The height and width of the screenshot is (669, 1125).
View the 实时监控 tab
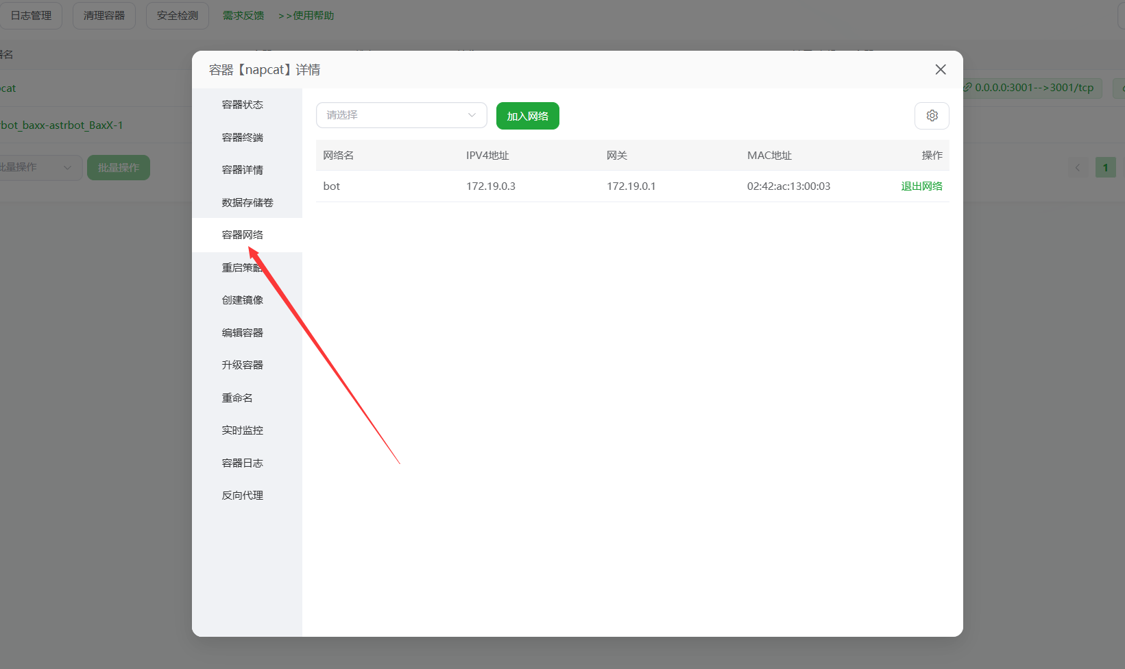[x=242, y=430]
